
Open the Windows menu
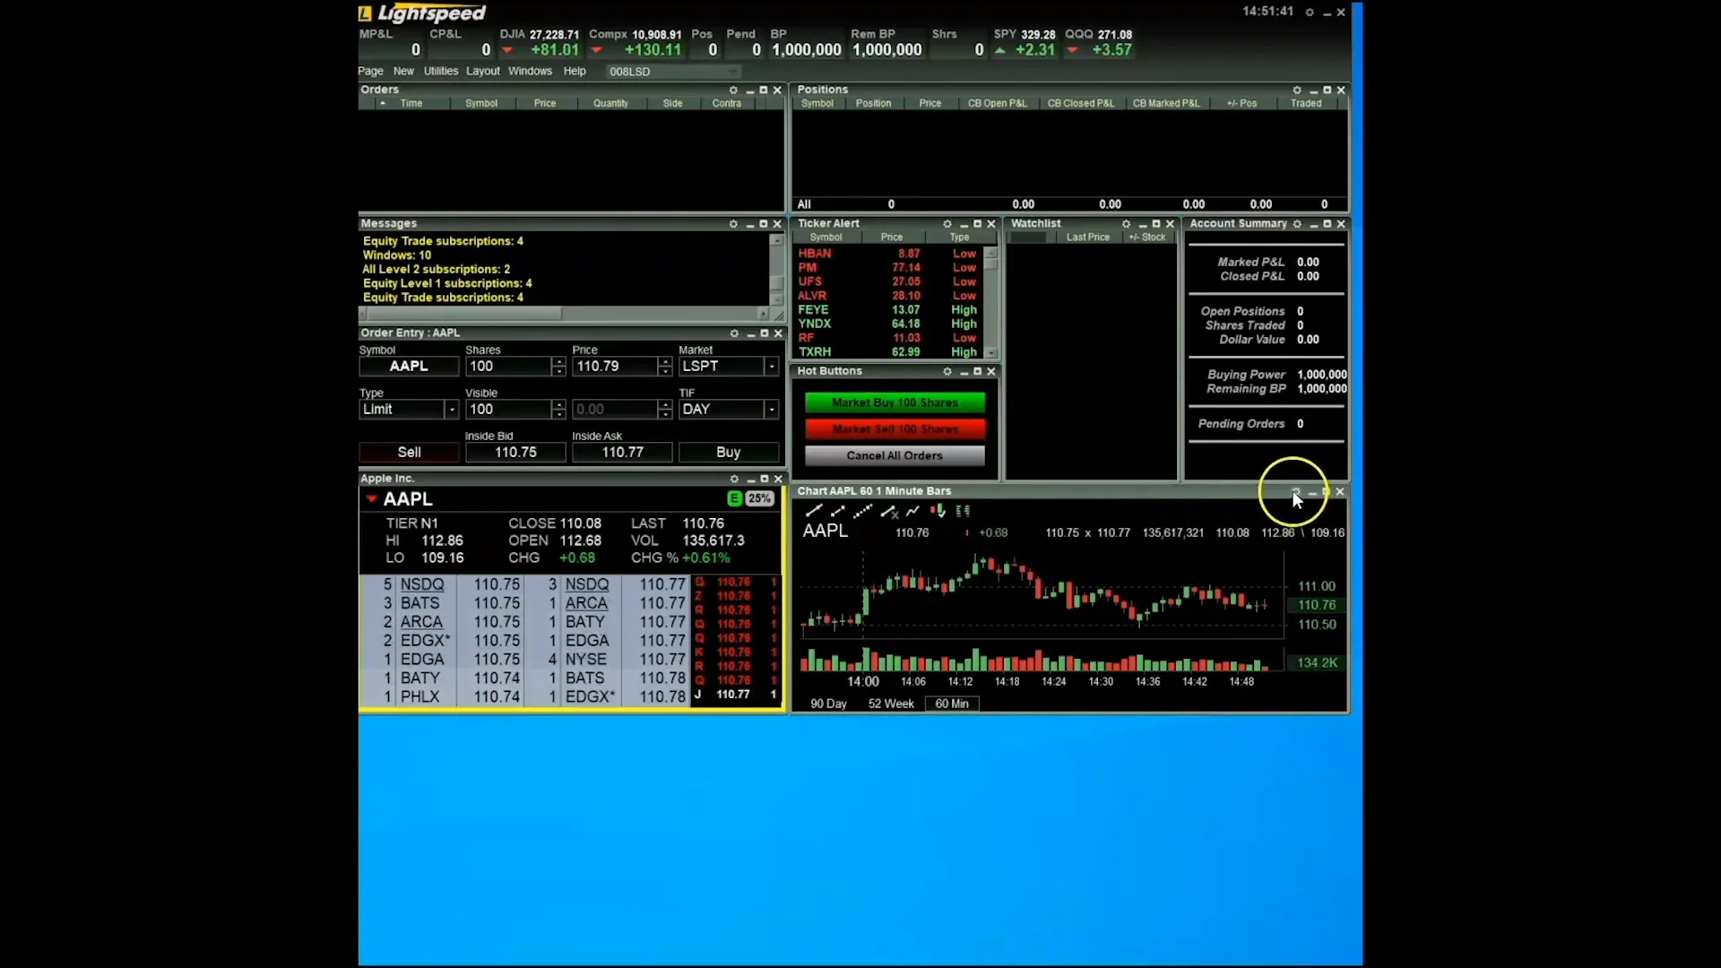coord(530,71)
